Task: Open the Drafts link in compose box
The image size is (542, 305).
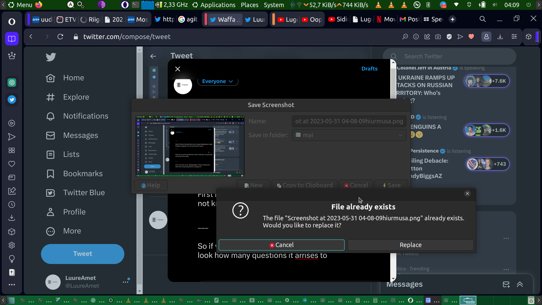Action: (369, 68)
